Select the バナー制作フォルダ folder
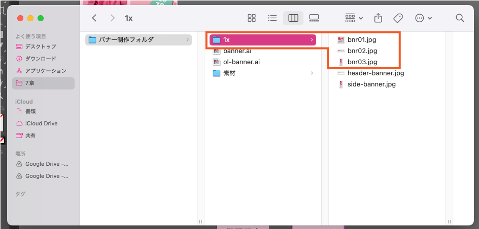 (x=139, y=39)
